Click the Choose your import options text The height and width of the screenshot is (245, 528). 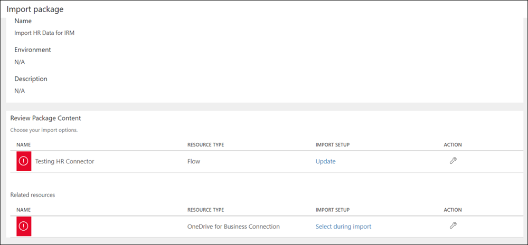(x=44, y=130)
